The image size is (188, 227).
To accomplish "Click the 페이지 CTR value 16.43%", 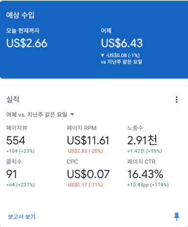I will (145, 174).
